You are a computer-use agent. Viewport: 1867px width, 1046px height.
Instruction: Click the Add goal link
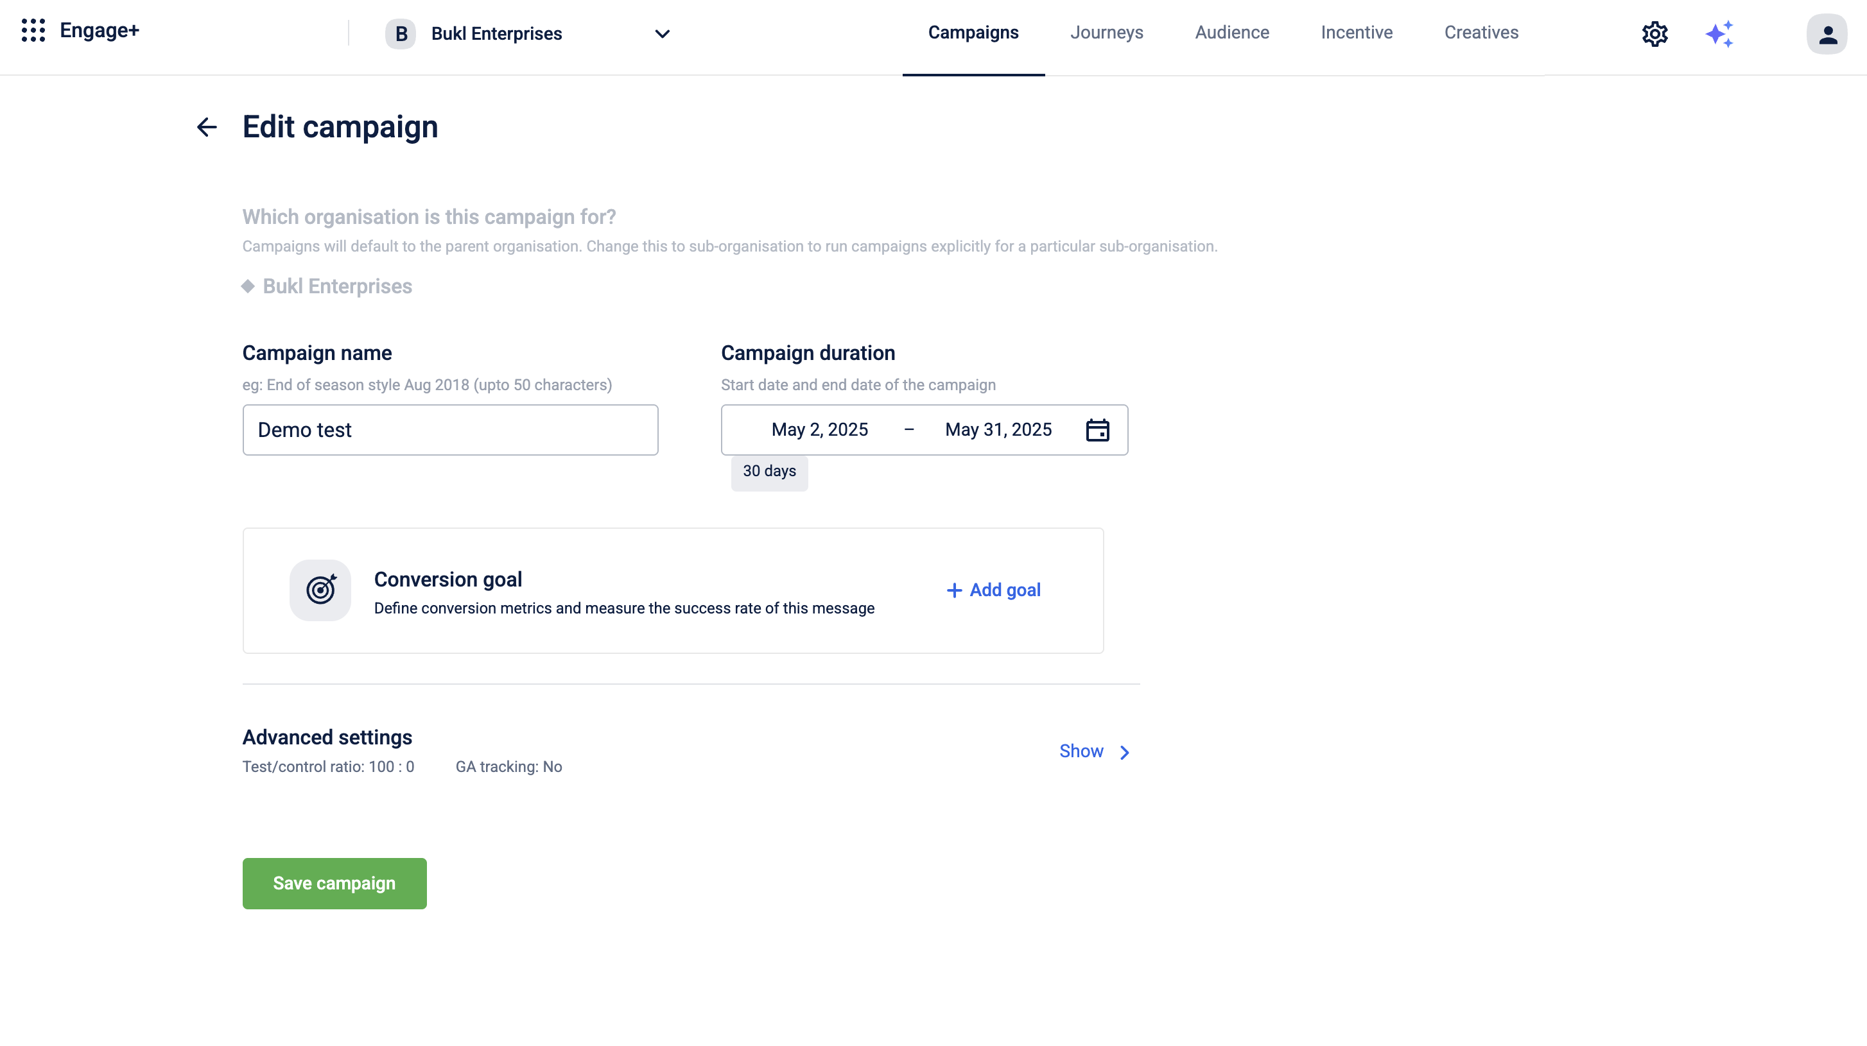[994, 590]
